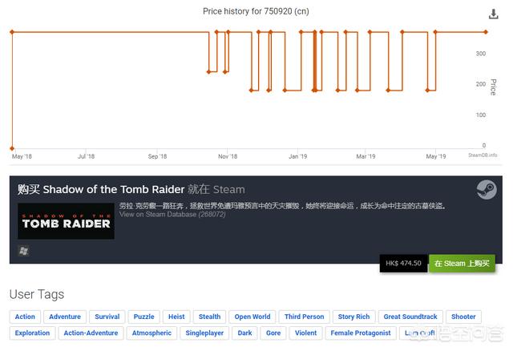Open the Survival tag
The image size is (513, 351).
pyautogui.click(x=107, y=317)
